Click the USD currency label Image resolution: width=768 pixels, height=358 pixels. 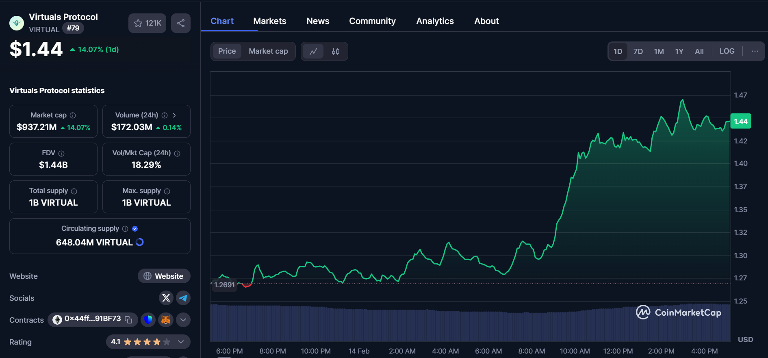pyautogui.click(x=745, y=340)
